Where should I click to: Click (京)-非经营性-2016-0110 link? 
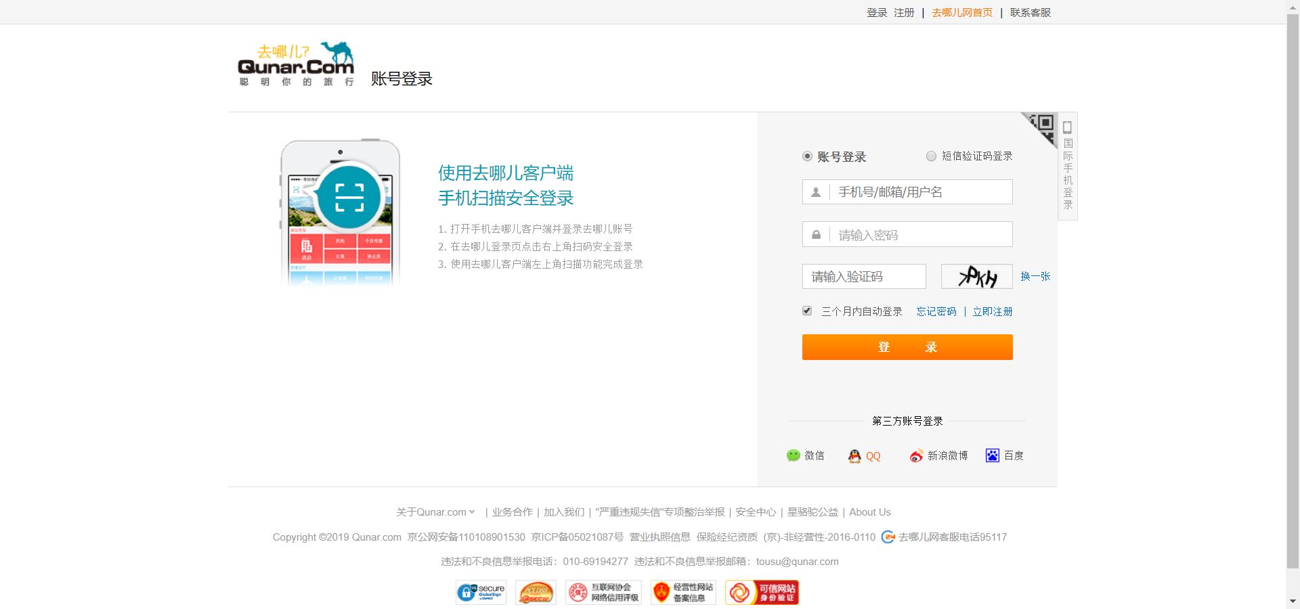[819, 537]
